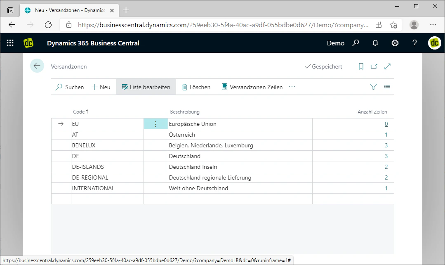View site information lock icon

[69, 25]
